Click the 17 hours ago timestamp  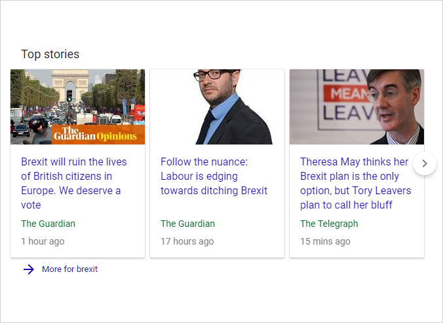[x=187, y=241]
